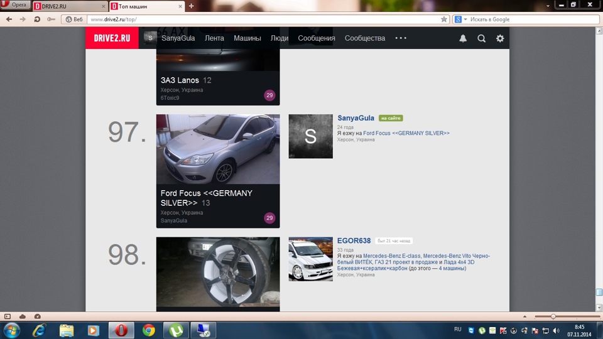Open the Люди menu item
The width and height of the screenshot is (603, 339).
279,38
